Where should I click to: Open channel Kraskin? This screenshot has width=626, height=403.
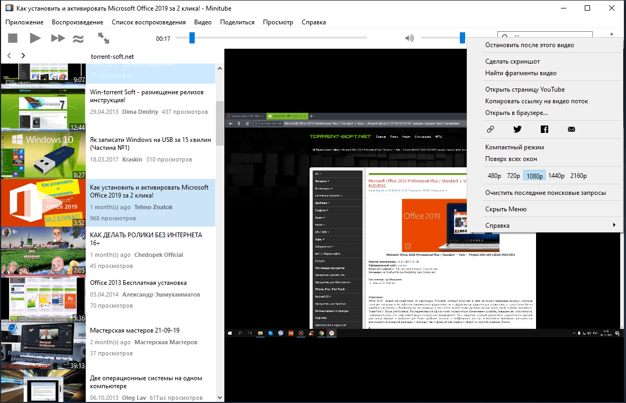click(132, 159)
